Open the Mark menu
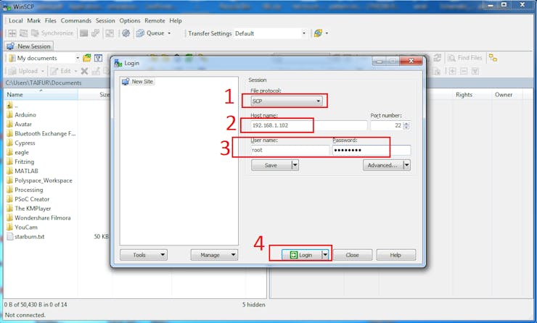 [x=34, y=21]
